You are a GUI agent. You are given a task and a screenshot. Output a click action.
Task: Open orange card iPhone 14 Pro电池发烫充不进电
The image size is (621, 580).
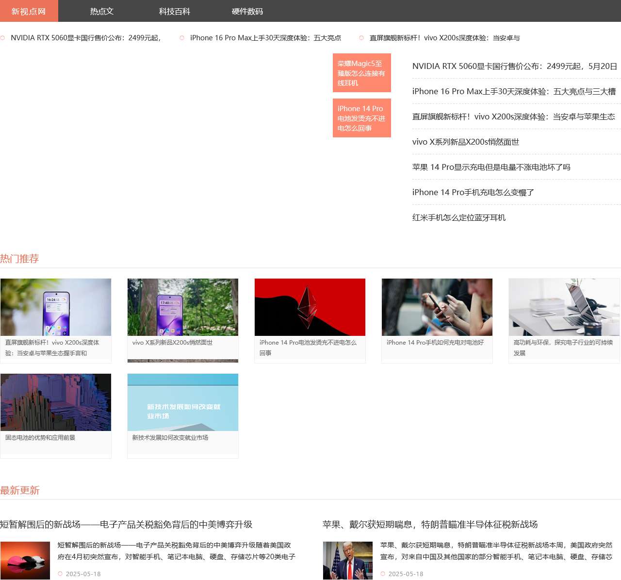pyautogui.click(x=362, y=118)
